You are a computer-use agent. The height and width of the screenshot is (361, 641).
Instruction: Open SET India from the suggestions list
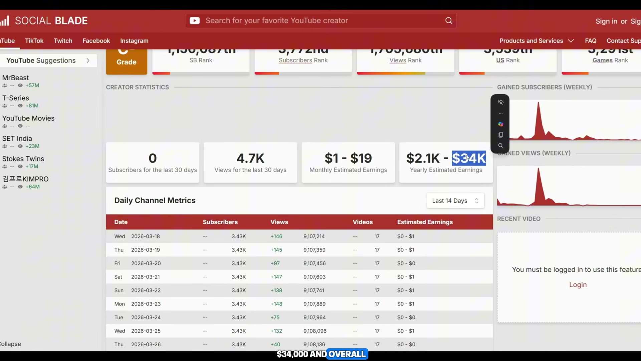[x=17, y=138]
